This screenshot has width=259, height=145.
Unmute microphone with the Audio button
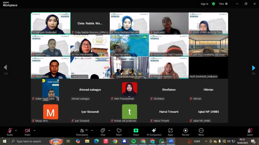coord(10,132)
